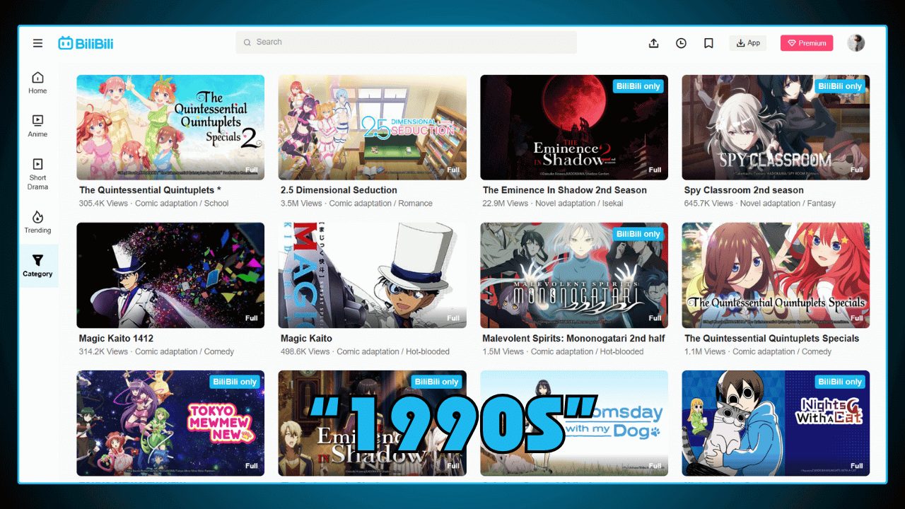Open Spy Classroom 2nd season thumbnail
The width and height of the screenshot is (905, 509).
pos(776,127)
